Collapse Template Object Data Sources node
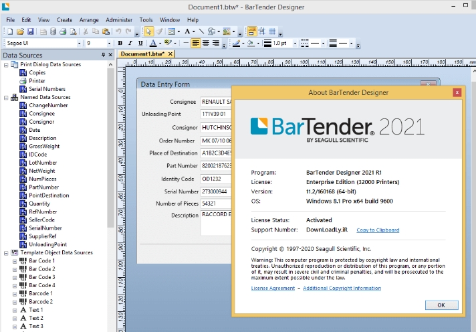This screenshot has width=476, height=332. 6,253
